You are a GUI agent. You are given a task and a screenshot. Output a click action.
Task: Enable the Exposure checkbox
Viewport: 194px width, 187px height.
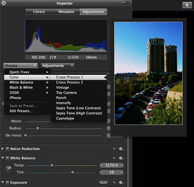pos(7,182)
